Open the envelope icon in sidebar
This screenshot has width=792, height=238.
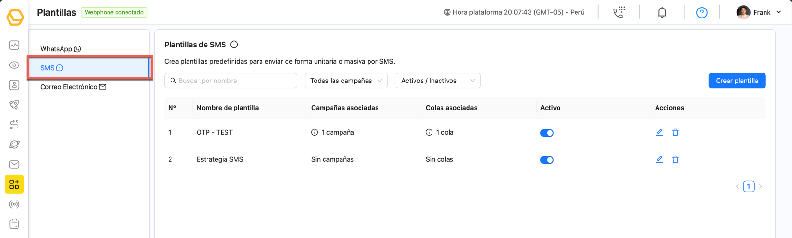[14, 165]
